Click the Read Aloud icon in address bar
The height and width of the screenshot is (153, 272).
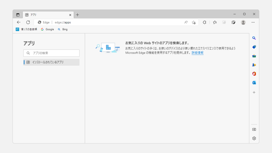point(186,22)
